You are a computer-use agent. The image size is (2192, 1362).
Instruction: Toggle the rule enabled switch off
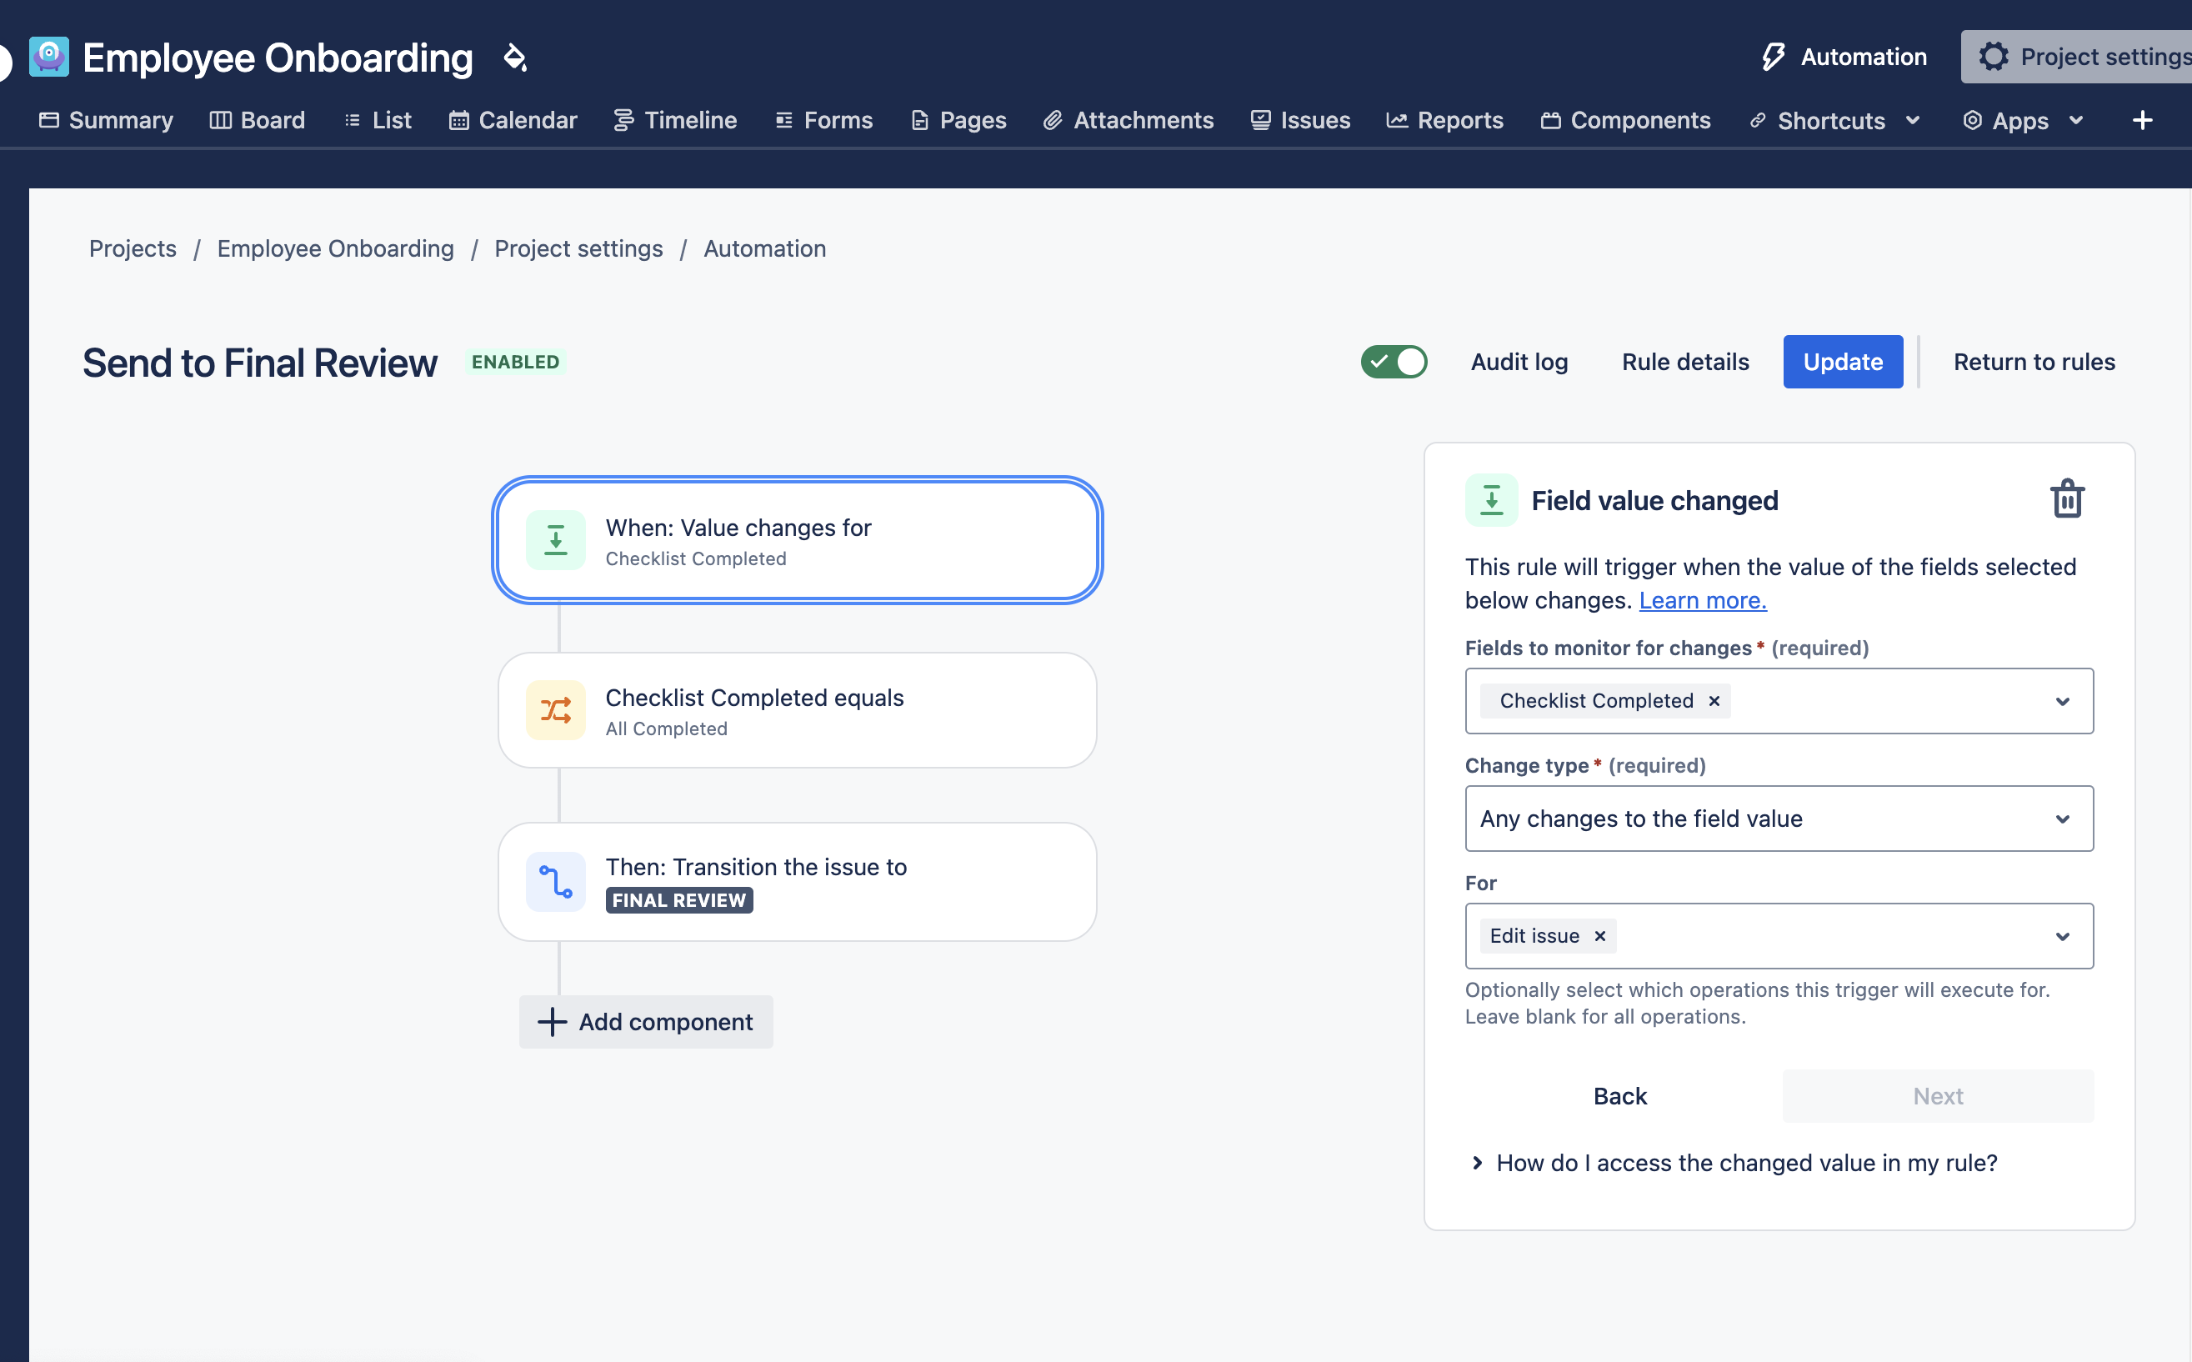(1394, 362)
